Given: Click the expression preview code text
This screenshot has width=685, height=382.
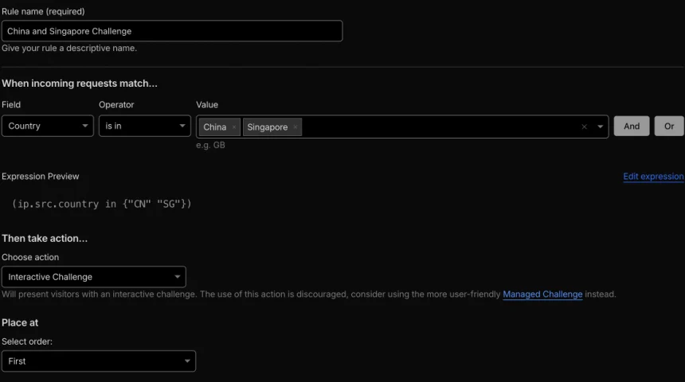Looking at the screenshot, I should pos(102,204).
